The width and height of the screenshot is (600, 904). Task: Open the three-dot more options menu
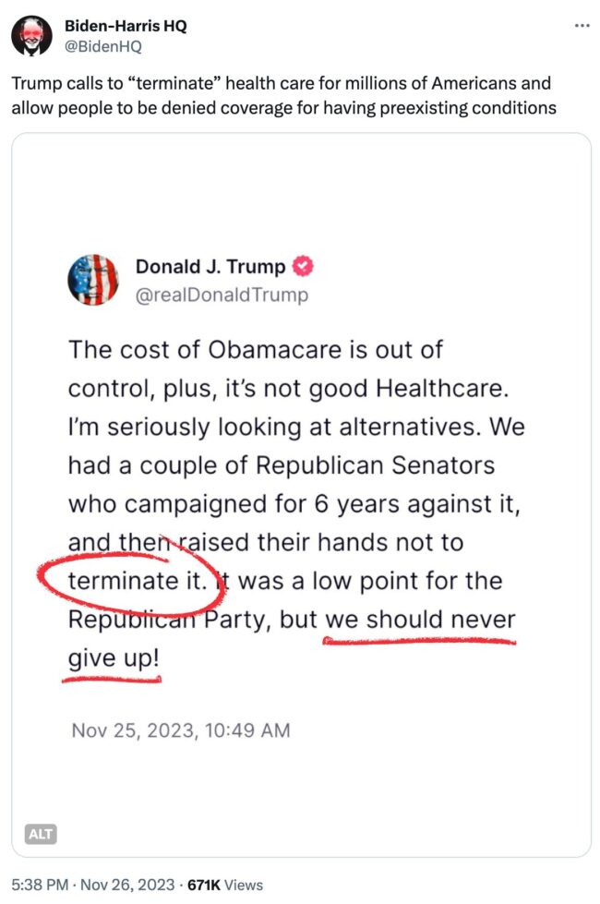point(582,26)
